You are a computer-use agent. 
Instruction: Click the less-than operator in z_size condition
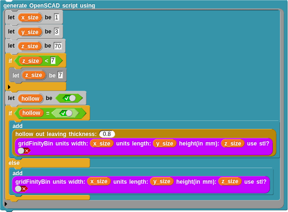[x=46, y=60]
